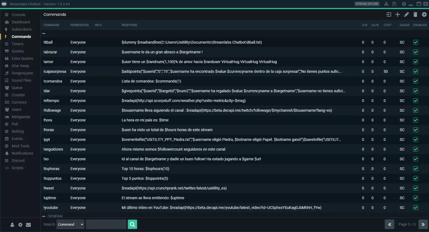Uncheck the enabled box for !cajasorpresa
The image size is (429, 232).
416,71
